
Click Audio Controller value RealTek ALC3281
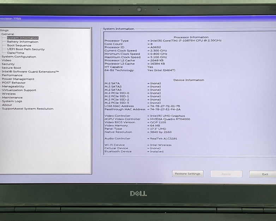[163, 139]
